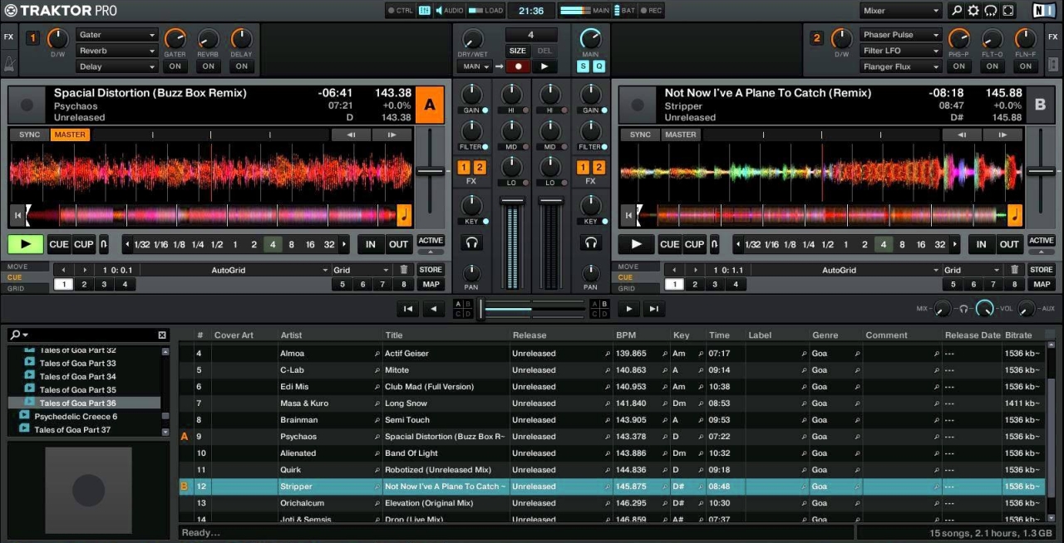Clear the browser search field with X icon
The width and height of the screenshot is (1064, 543).
pos(162,335)
